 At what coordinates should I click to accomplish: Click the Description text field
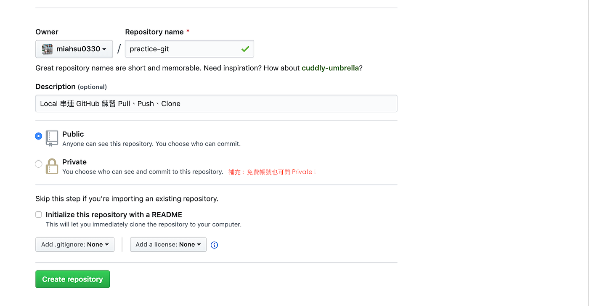tap(216, 103)
